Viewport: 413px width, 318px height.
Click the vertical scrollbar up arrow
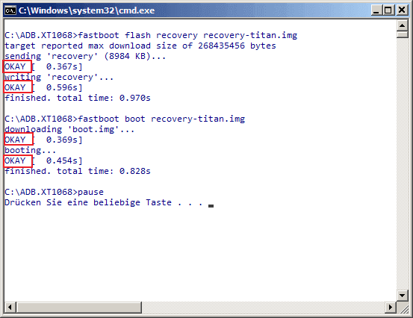pos(403,25)
